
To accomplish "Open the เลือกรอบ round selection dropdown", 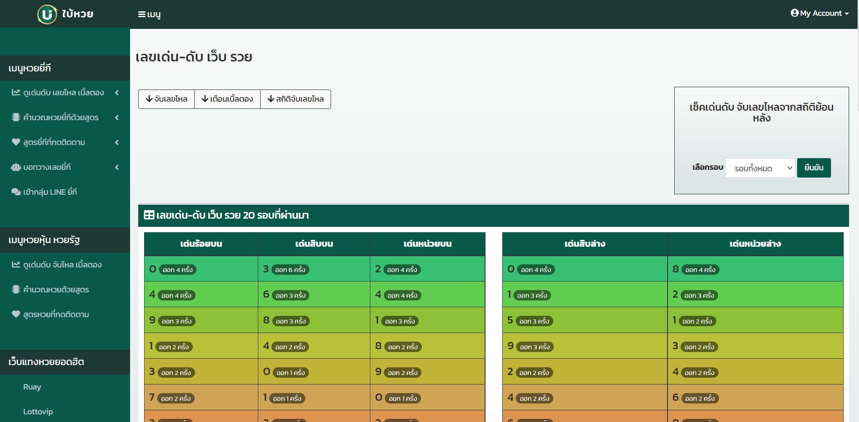I will pos(760,168).
